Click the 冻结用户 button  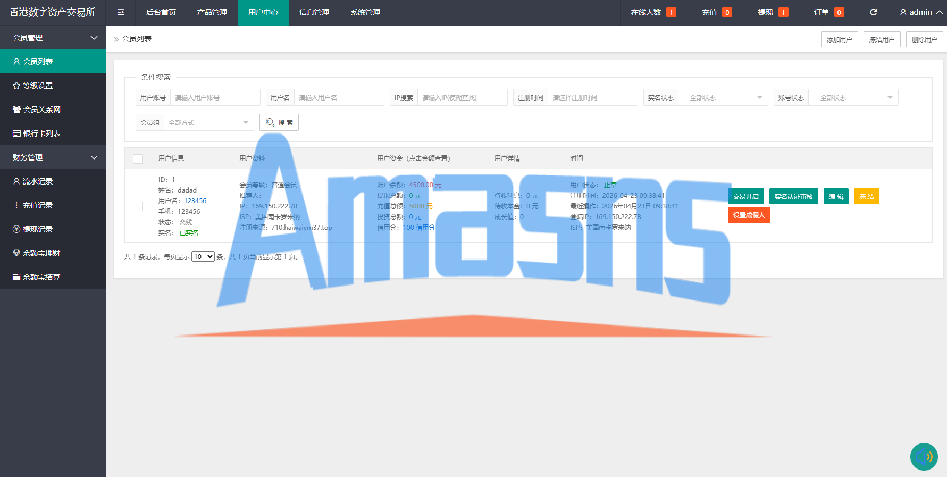click(882, 39)
